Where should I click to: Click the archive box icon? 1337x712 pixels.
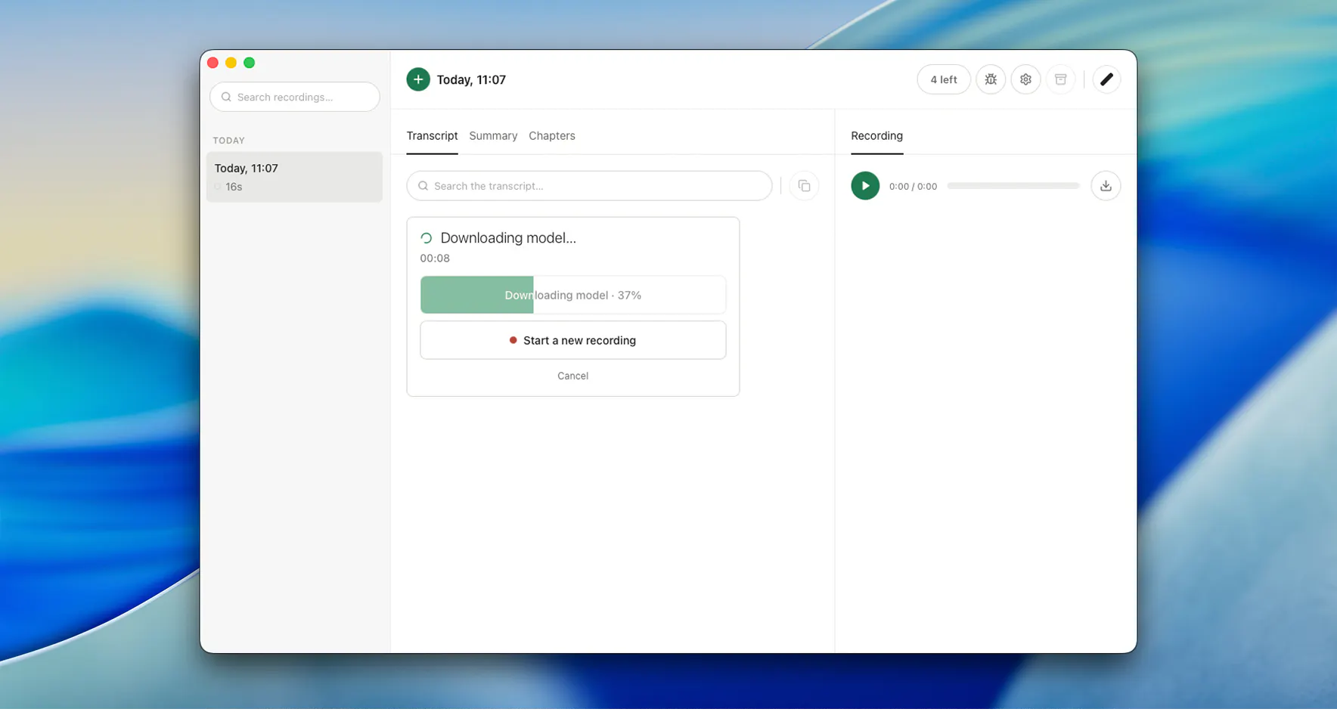click(x=1060, y=79)
